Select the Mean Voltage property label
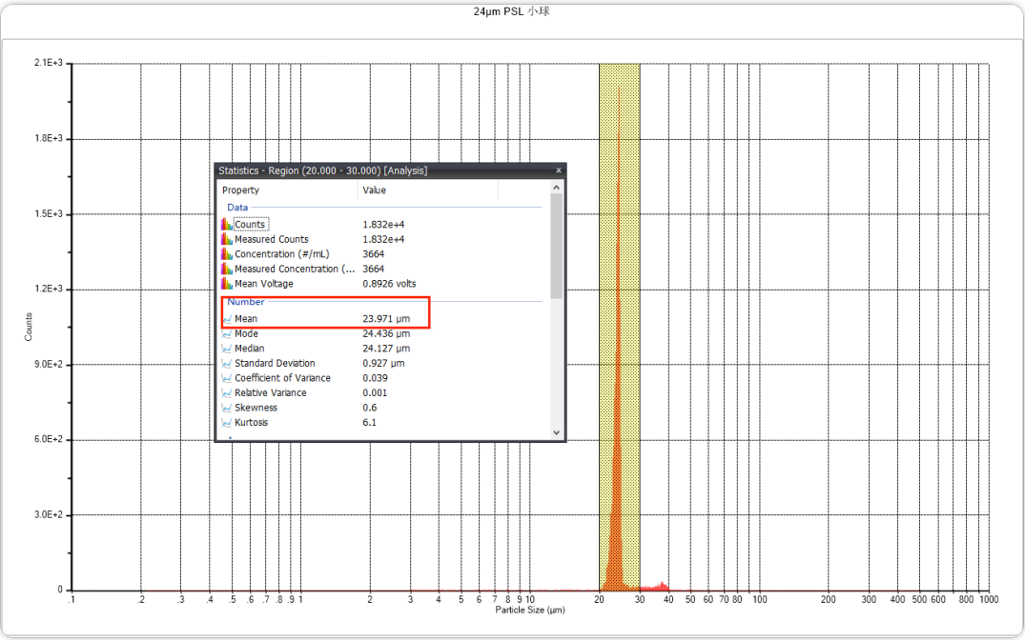The width and height of the screenshot is (1025, 640). [x=263, y=284]
